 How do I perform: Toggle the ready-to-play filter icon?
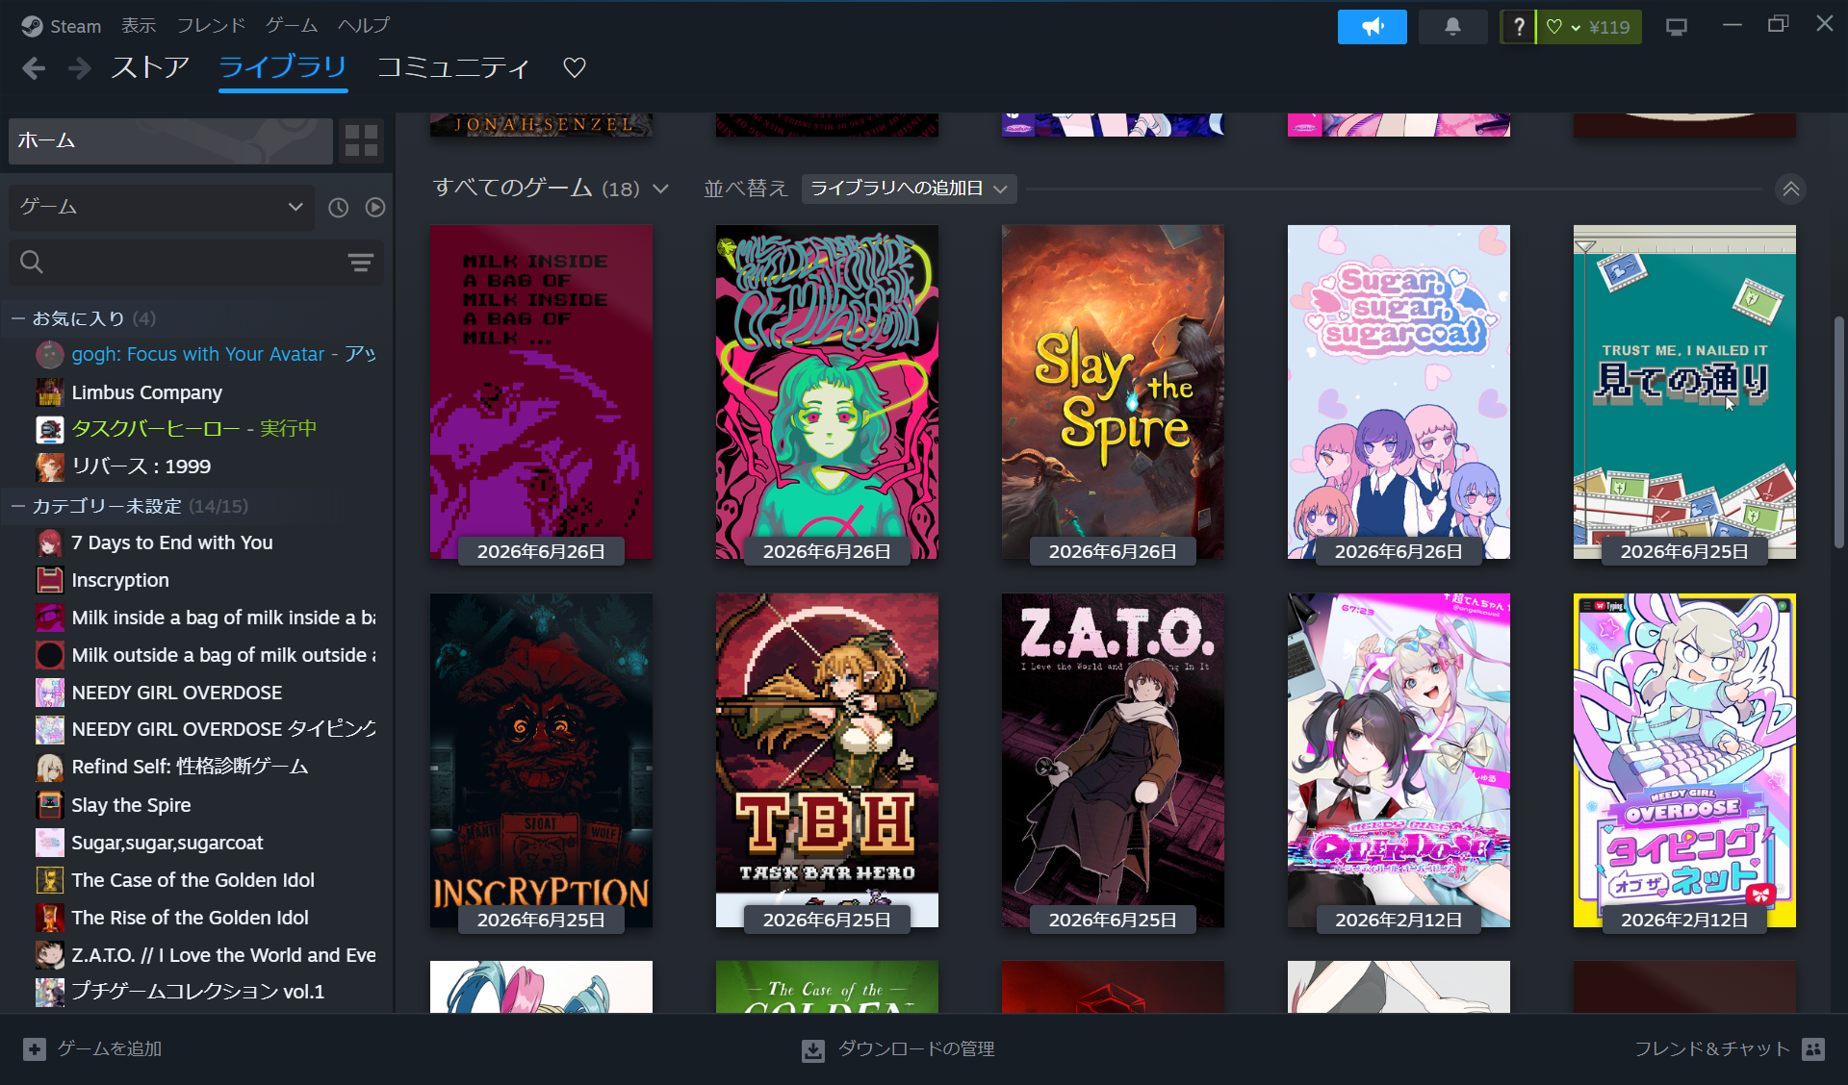tap(375, 207)
